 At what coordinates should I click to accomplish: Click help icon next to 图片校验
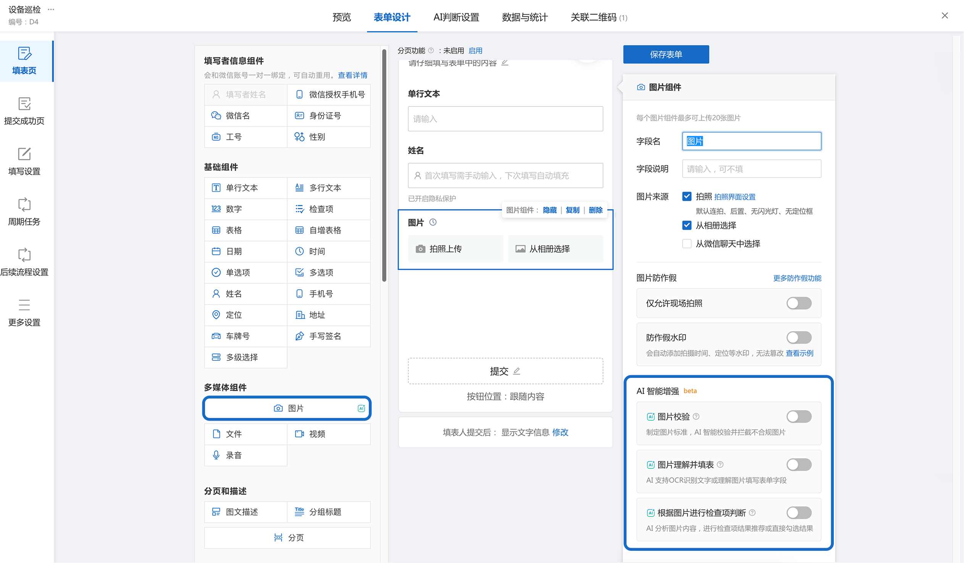697,417
